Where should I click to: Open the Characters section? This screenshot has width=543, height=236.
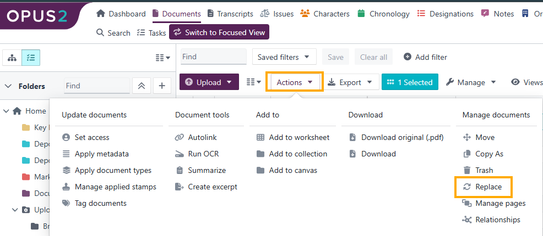tap(325, 14)
